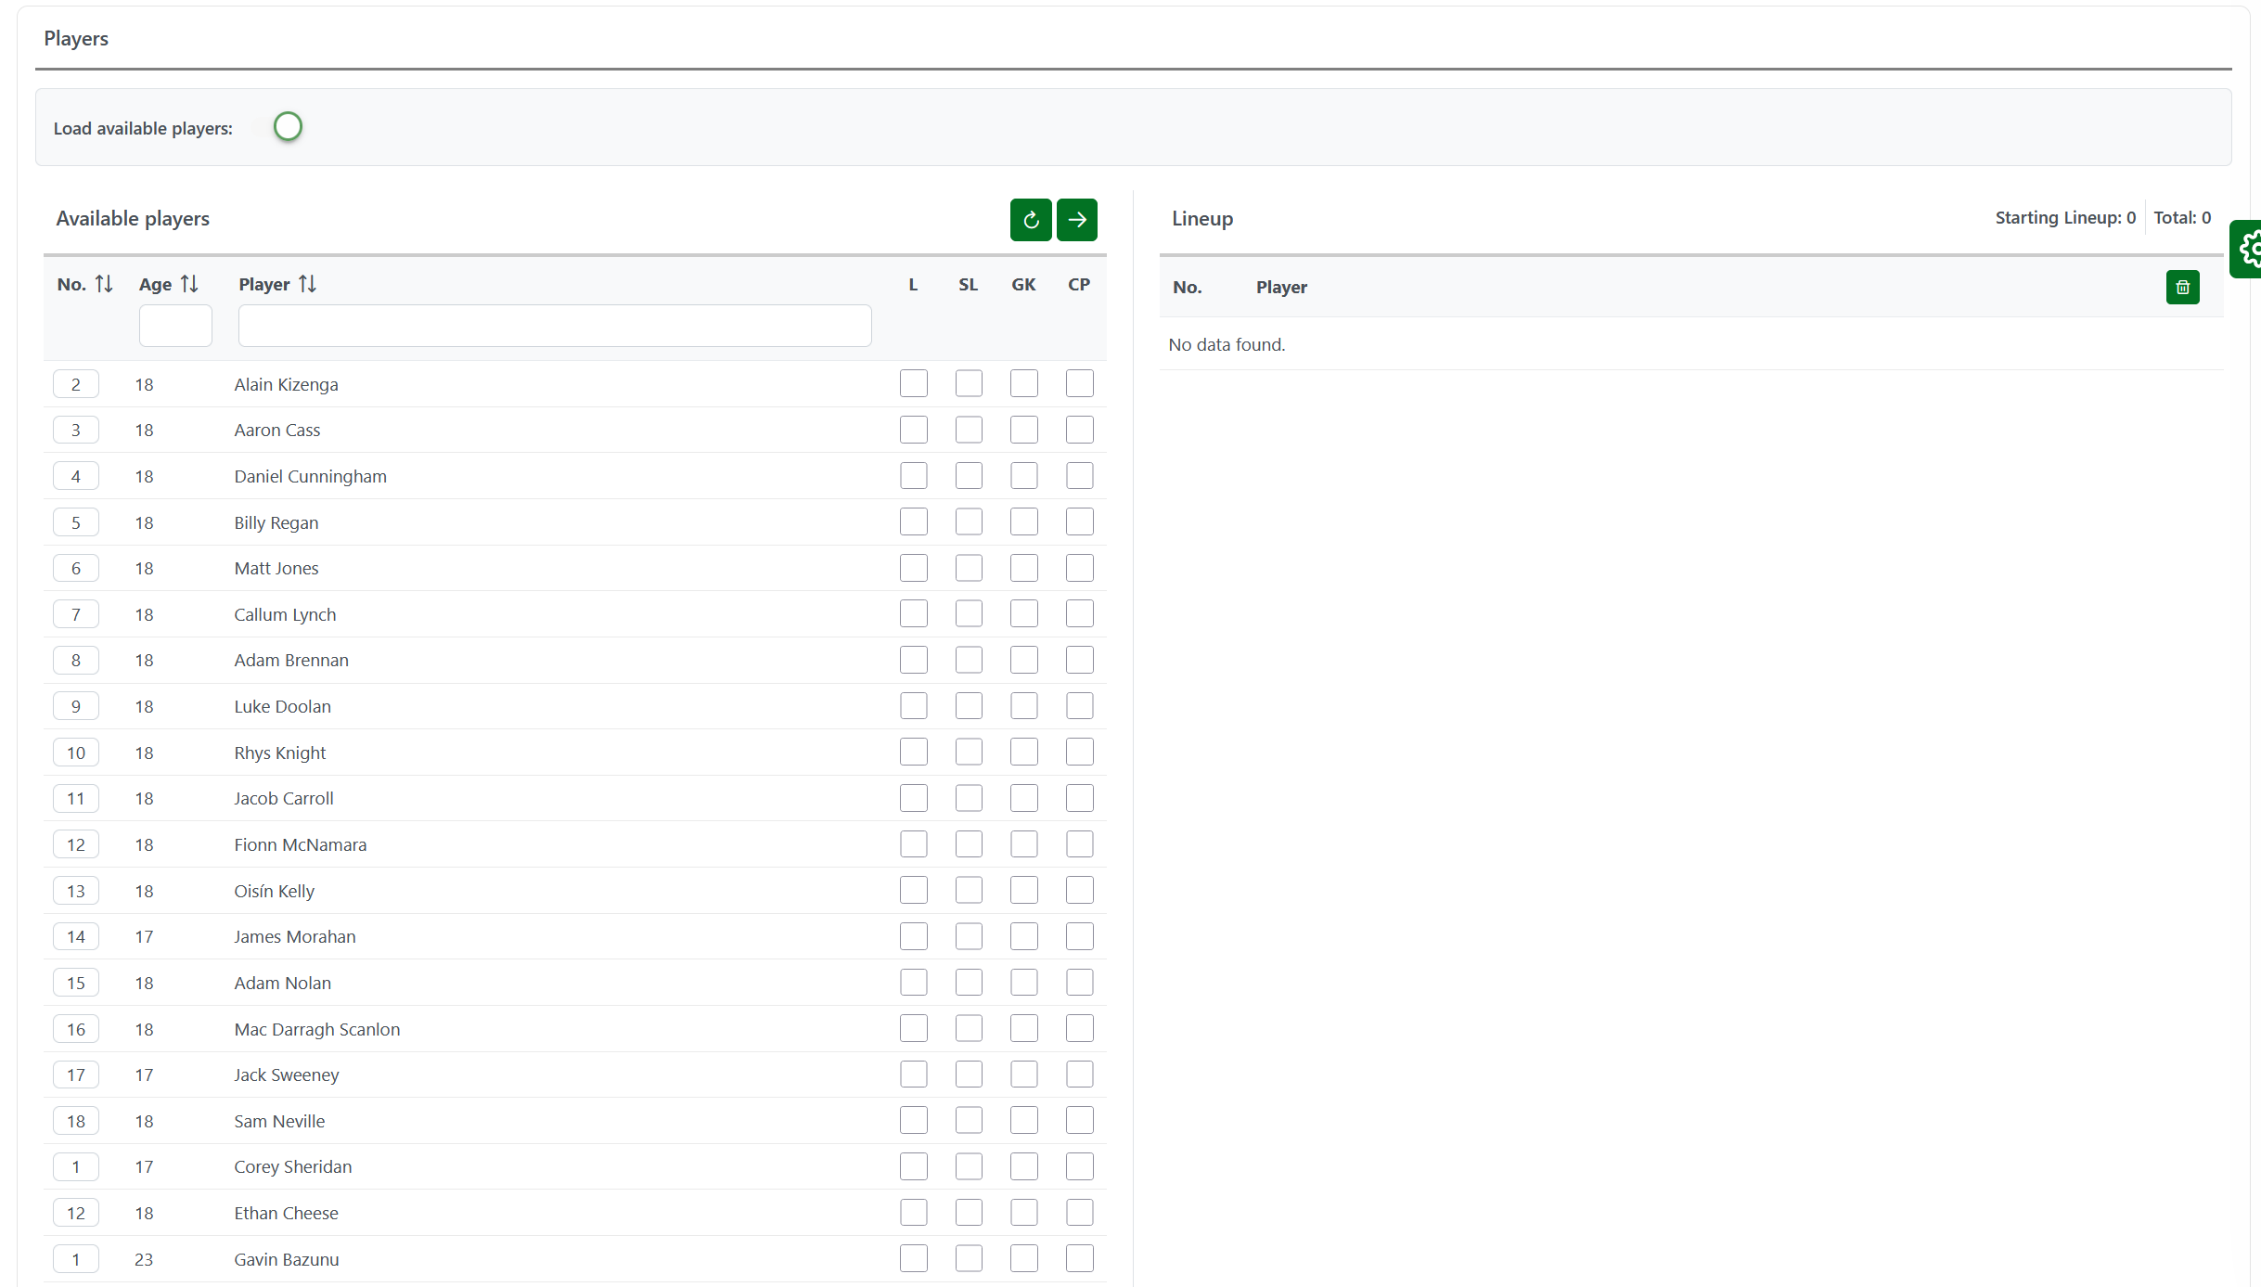Screen dimensions: 2261x1287
Task: Check the L box for Alain Kizenga
Action: tap(913, 384)
